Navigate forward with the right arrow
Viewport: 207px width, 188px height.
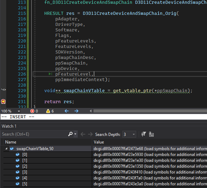tap(76, 111)
